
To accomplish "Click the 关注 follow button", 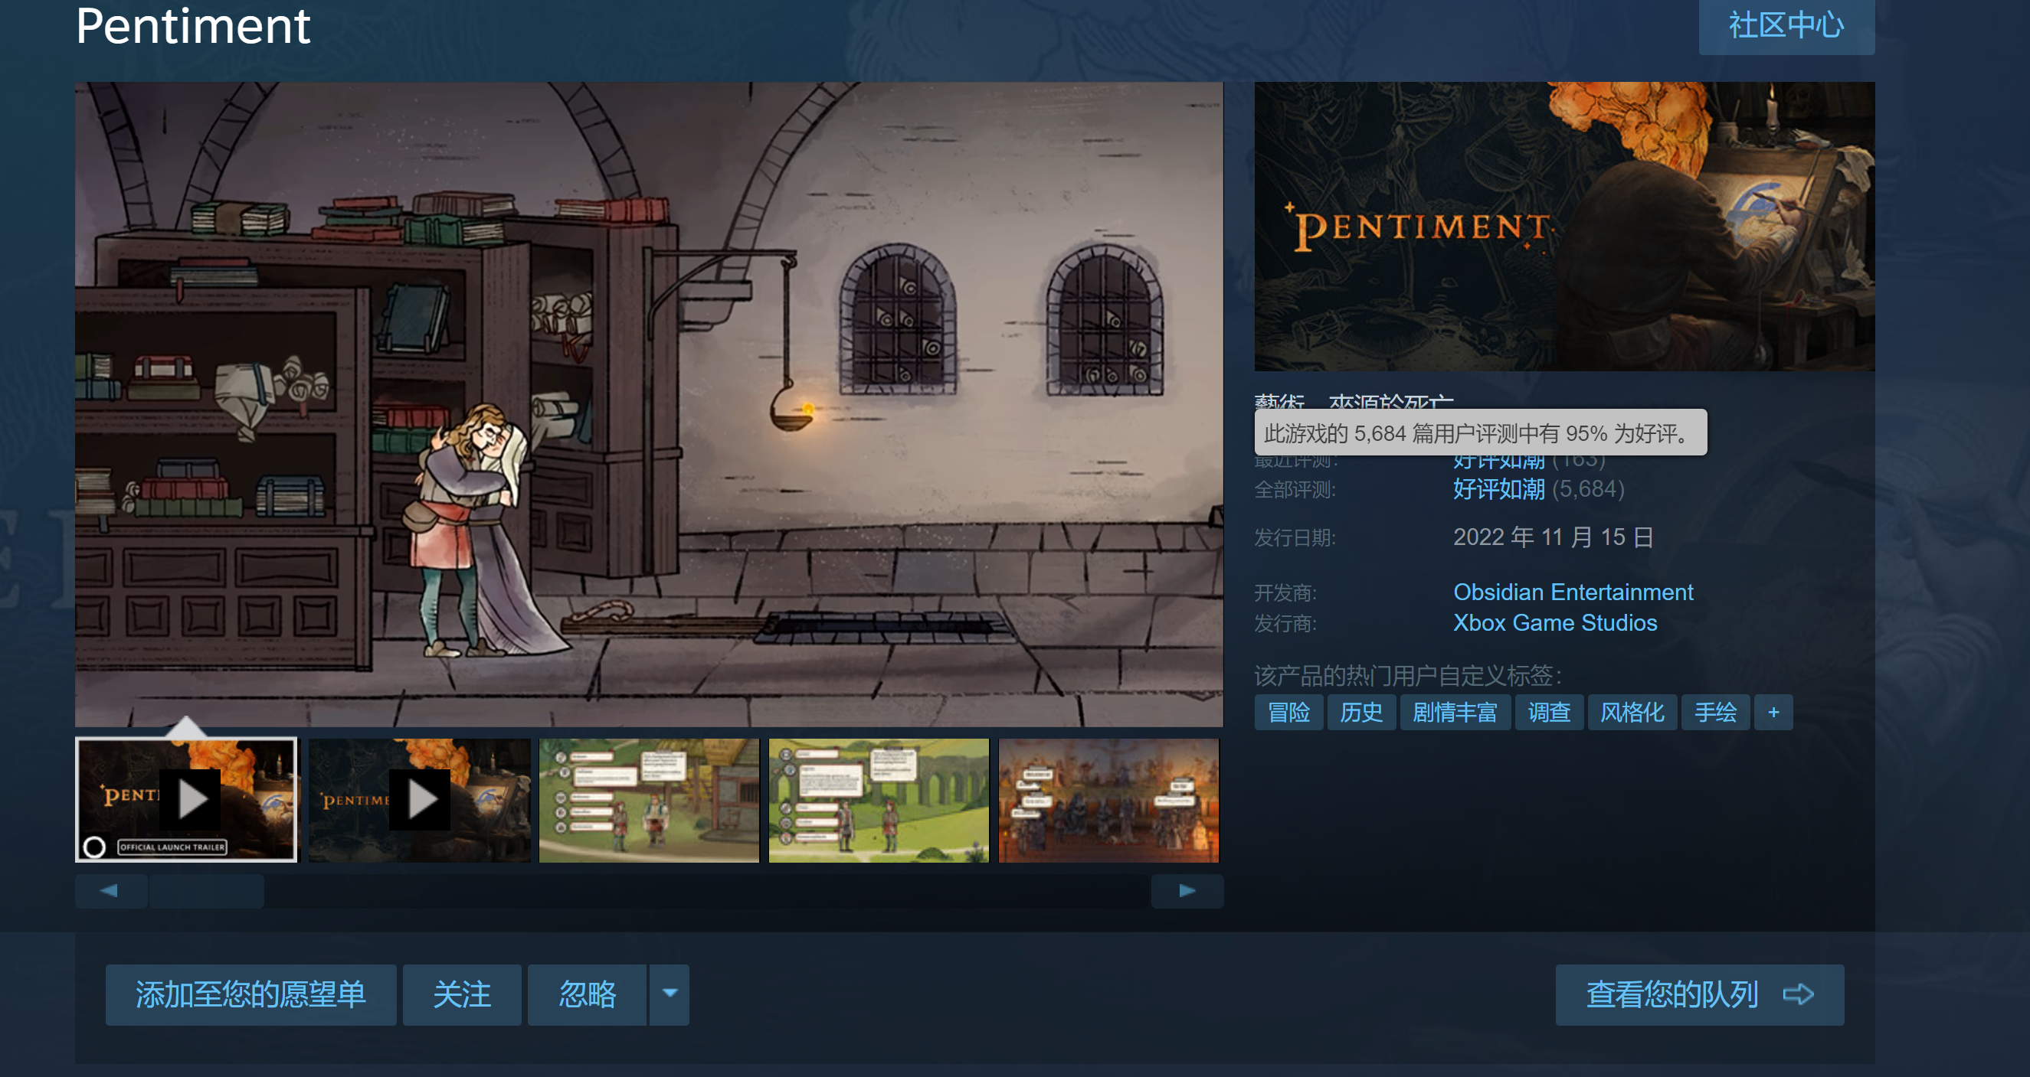I will pyautogui.click(x=462, y=994).
